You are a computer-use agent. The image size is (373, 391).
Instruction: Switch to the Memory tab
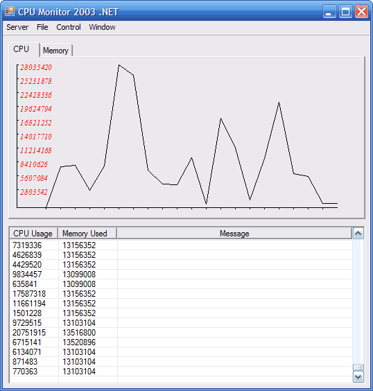click(56, 51)
